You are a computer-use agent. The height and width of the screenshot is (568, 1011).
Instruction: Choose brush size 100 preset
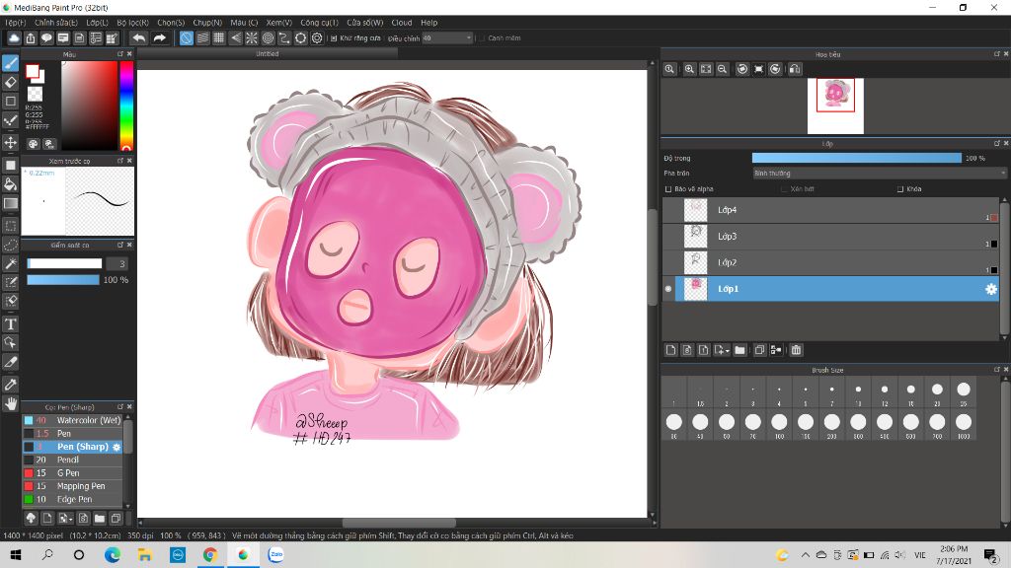click(x=779, y=425)
